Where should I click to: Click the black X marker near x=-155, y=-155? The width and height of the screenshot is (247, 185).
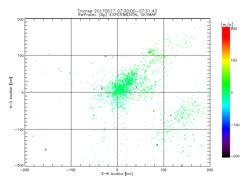(x=46, y=150)
